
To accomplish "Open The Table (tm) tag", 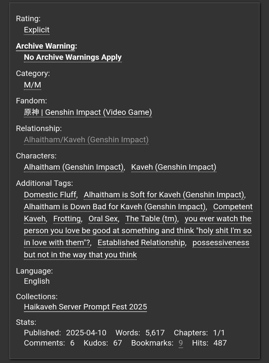I will coord(151,219).
